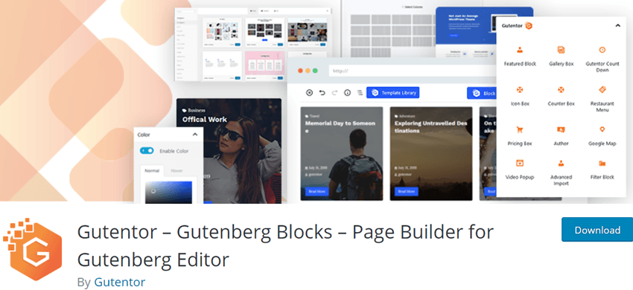Viewport: 633px width, 290px height.
Task: Click the green dot in mock browser
Action: pyautogui.click(x=315, y=71)
